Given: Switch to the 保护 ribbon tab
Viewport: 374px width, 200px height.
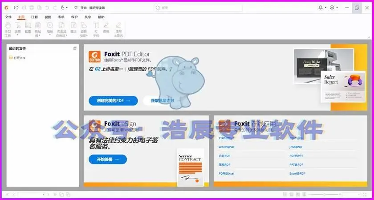Looking at the screenshot, I should (x=74, y=17).
